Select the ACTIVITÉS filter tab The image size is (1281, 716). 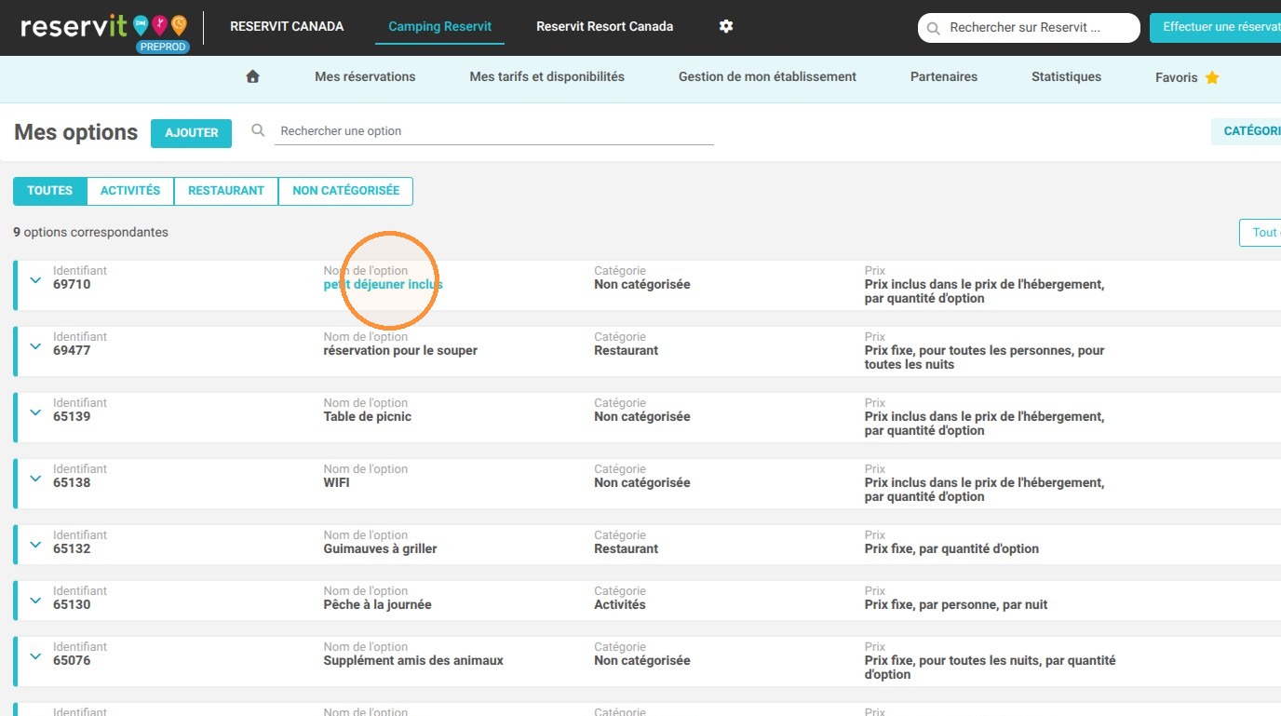(130, 191)
